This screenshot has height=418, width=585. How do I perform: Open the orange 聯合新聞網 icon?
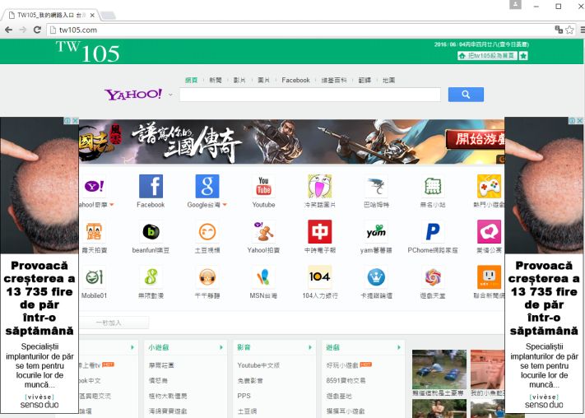click(489, 277)
